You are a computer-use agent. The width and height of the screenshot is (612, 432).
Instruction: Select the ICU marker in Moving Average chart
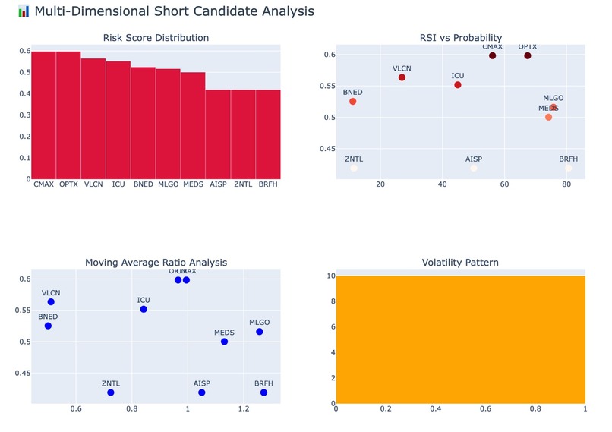144,310
